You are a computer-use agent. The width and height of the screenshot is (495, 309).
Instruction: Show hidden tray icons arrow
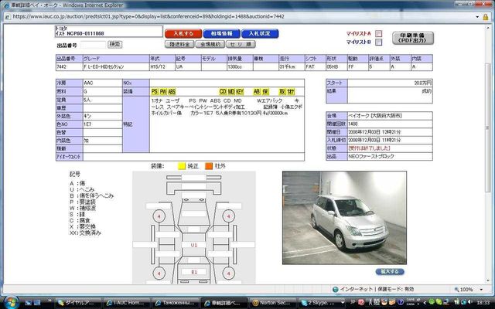[425, 302]
